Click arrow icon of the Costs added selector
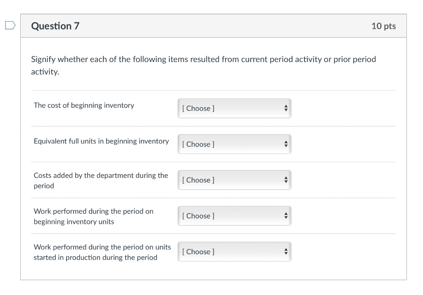The width and height of the screenshot is (423, 295). (x=285, y=180)
